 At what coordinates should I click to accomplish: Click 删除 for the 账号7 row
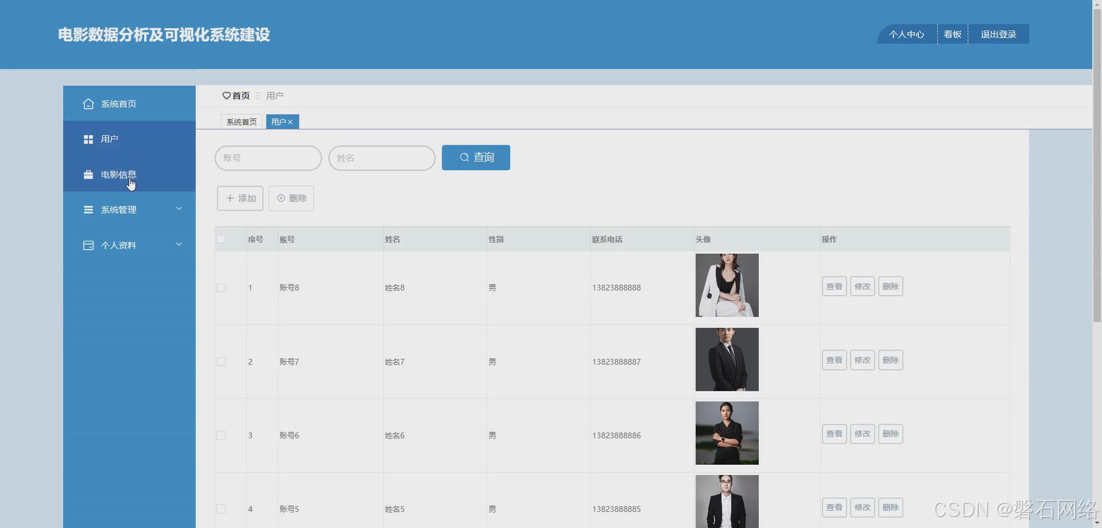click(890, 360)
